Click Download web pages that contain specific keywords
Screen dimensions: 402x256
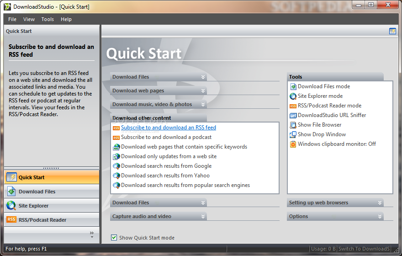click(x=184, y=147)
